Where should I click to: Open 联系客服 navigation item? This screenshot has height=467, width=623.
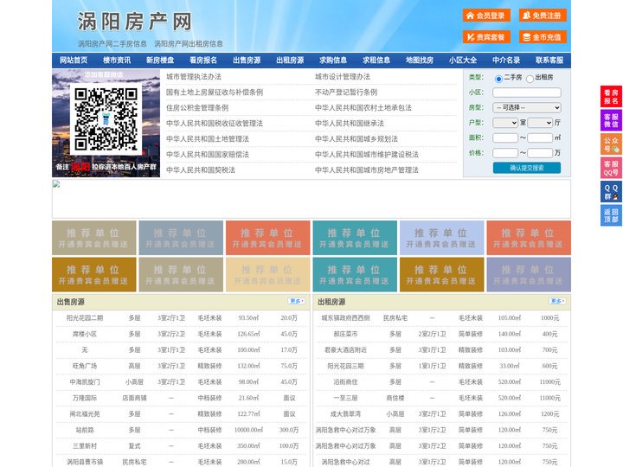coord(549,61)
